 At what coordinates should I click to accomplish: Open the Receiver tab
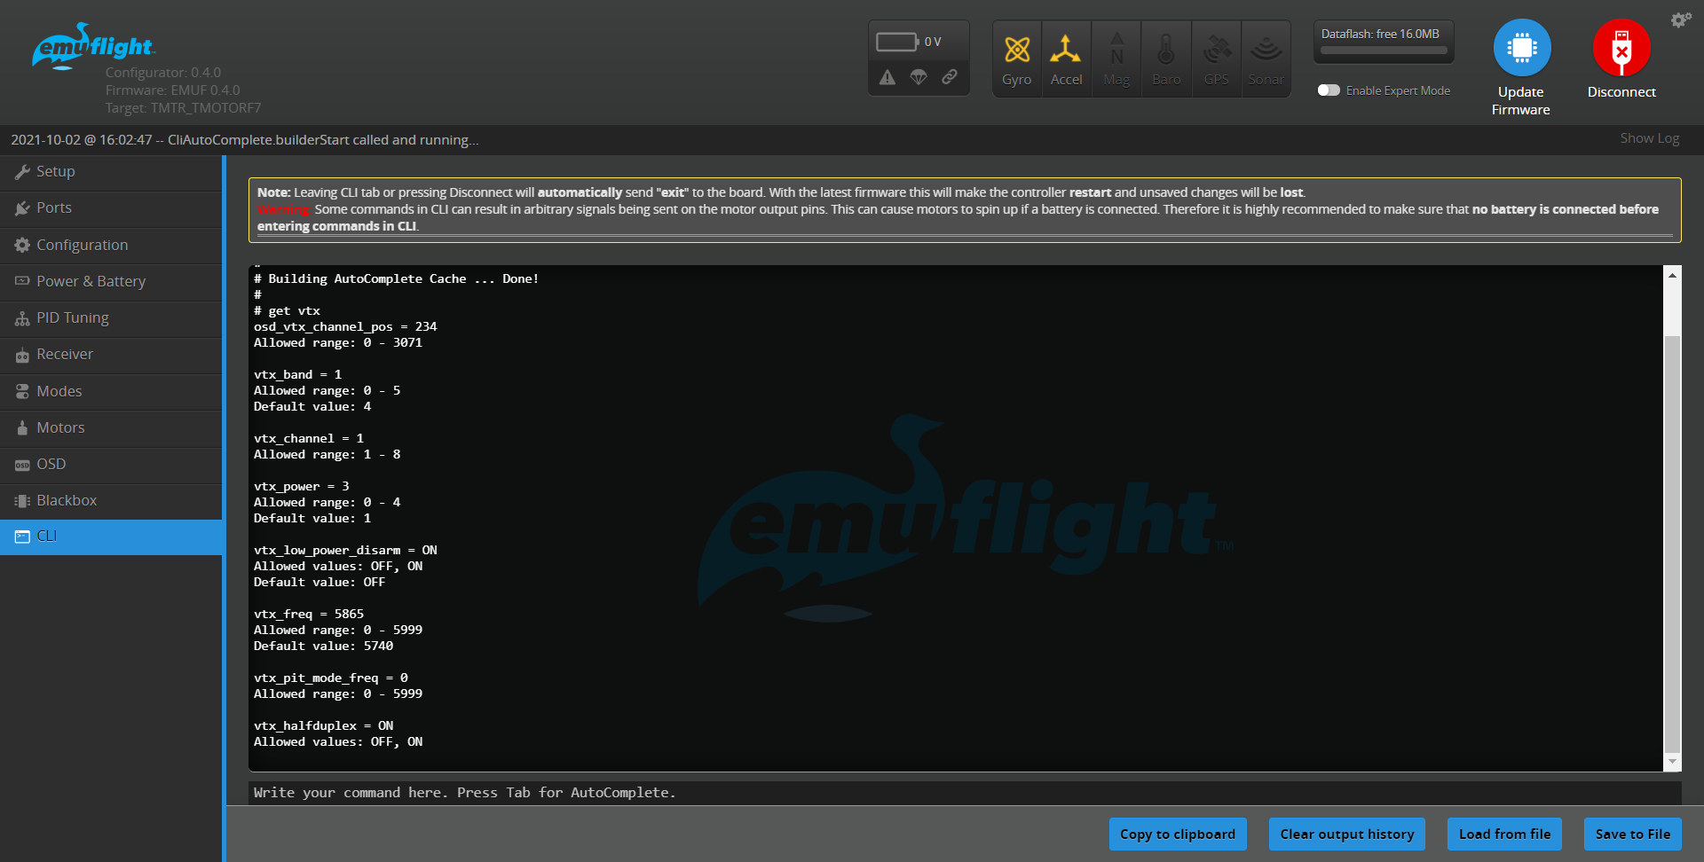coord(111,354)
